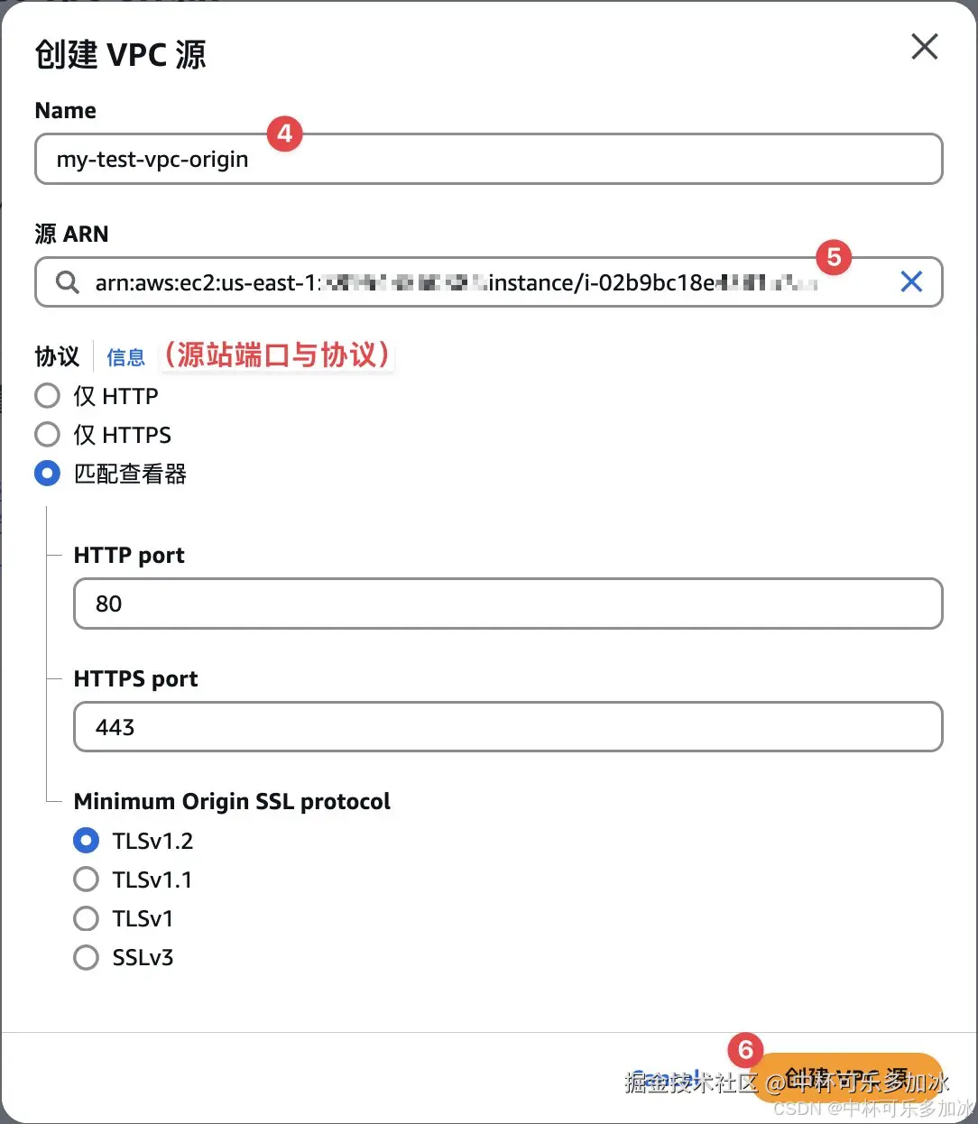The height and width of the screenshot is (1124, 978).
Task: Close the 创建 VPC 源 dialog
Action: point(924,47)
